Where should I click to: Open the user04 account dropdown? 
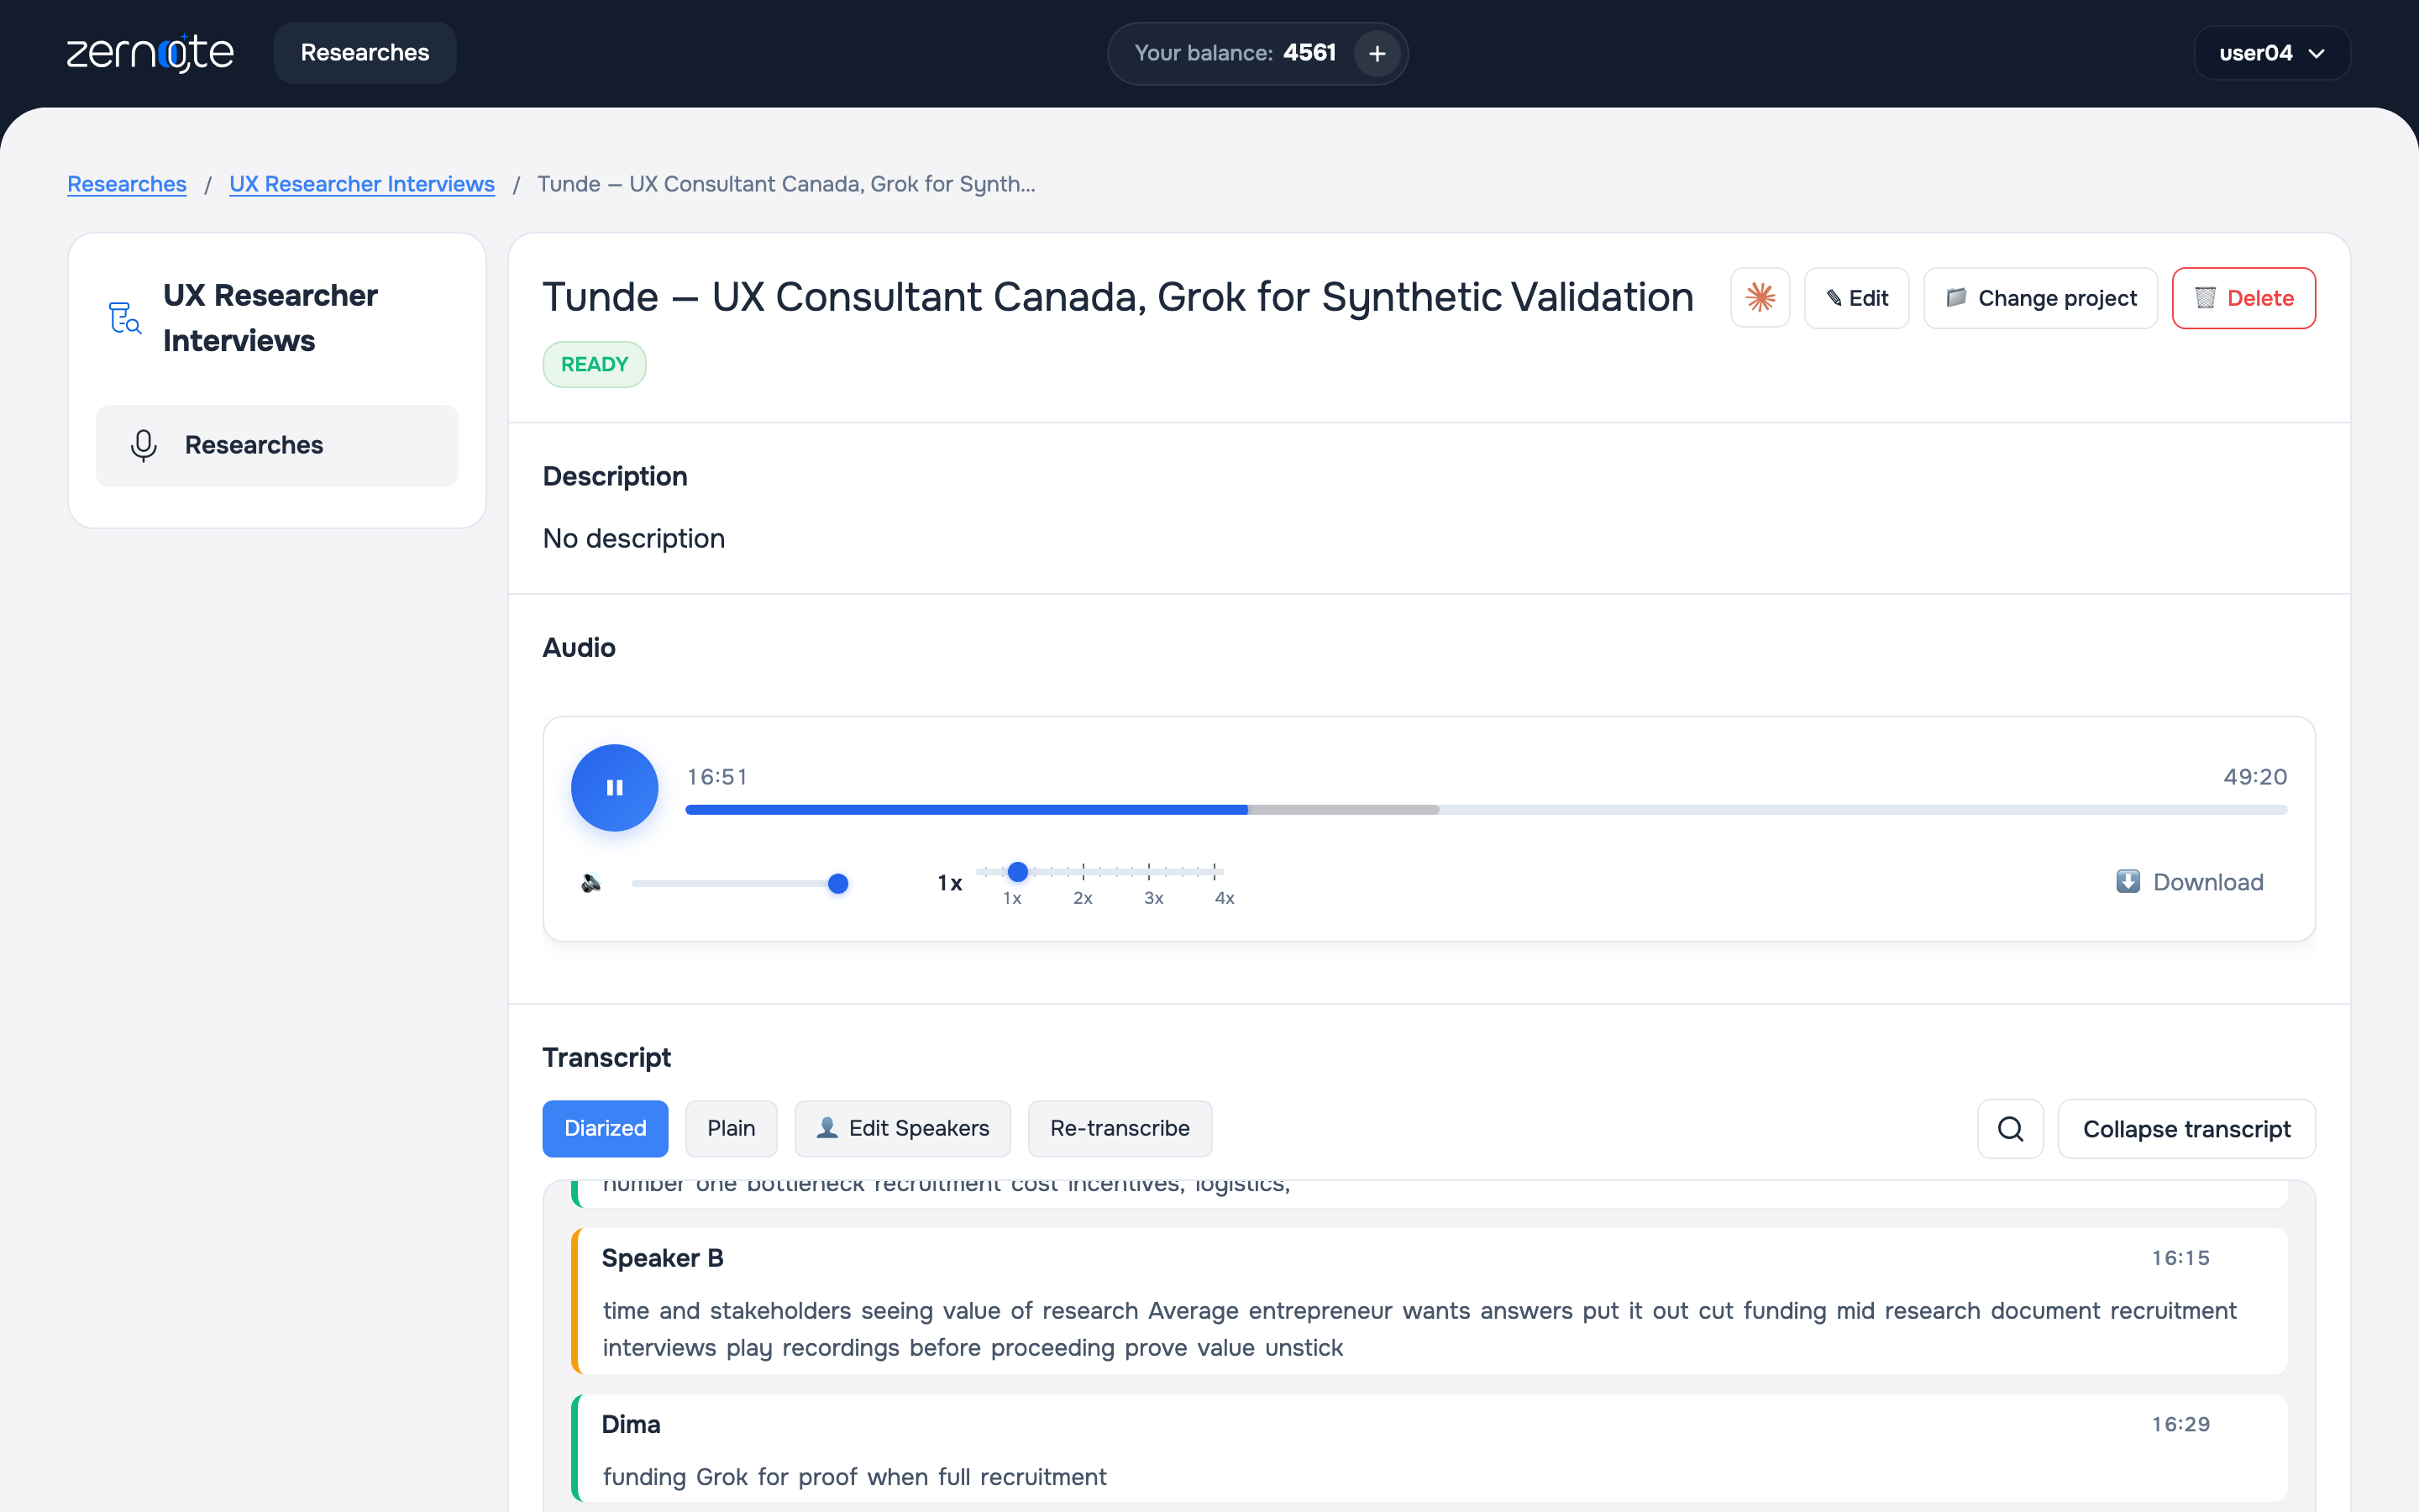pos(2271,53)
